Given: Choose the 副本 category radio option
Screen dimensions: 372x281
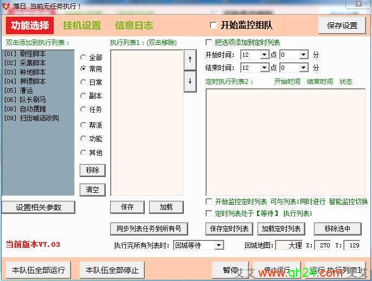Looking at the screenshot, I should pyautogui.click(x=84, y=96).
